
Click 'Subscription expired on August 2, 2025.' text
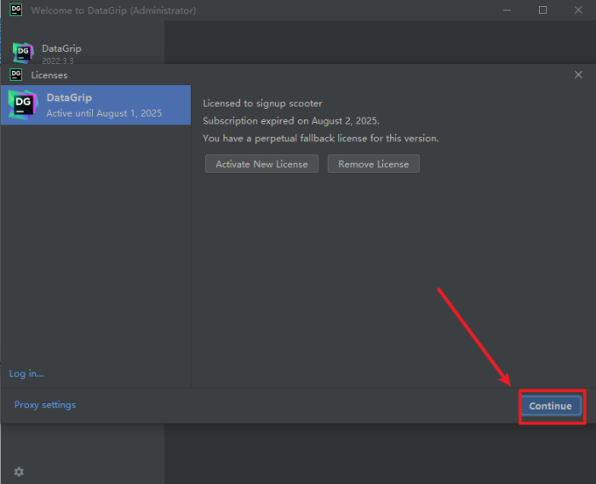click(291, 121)
